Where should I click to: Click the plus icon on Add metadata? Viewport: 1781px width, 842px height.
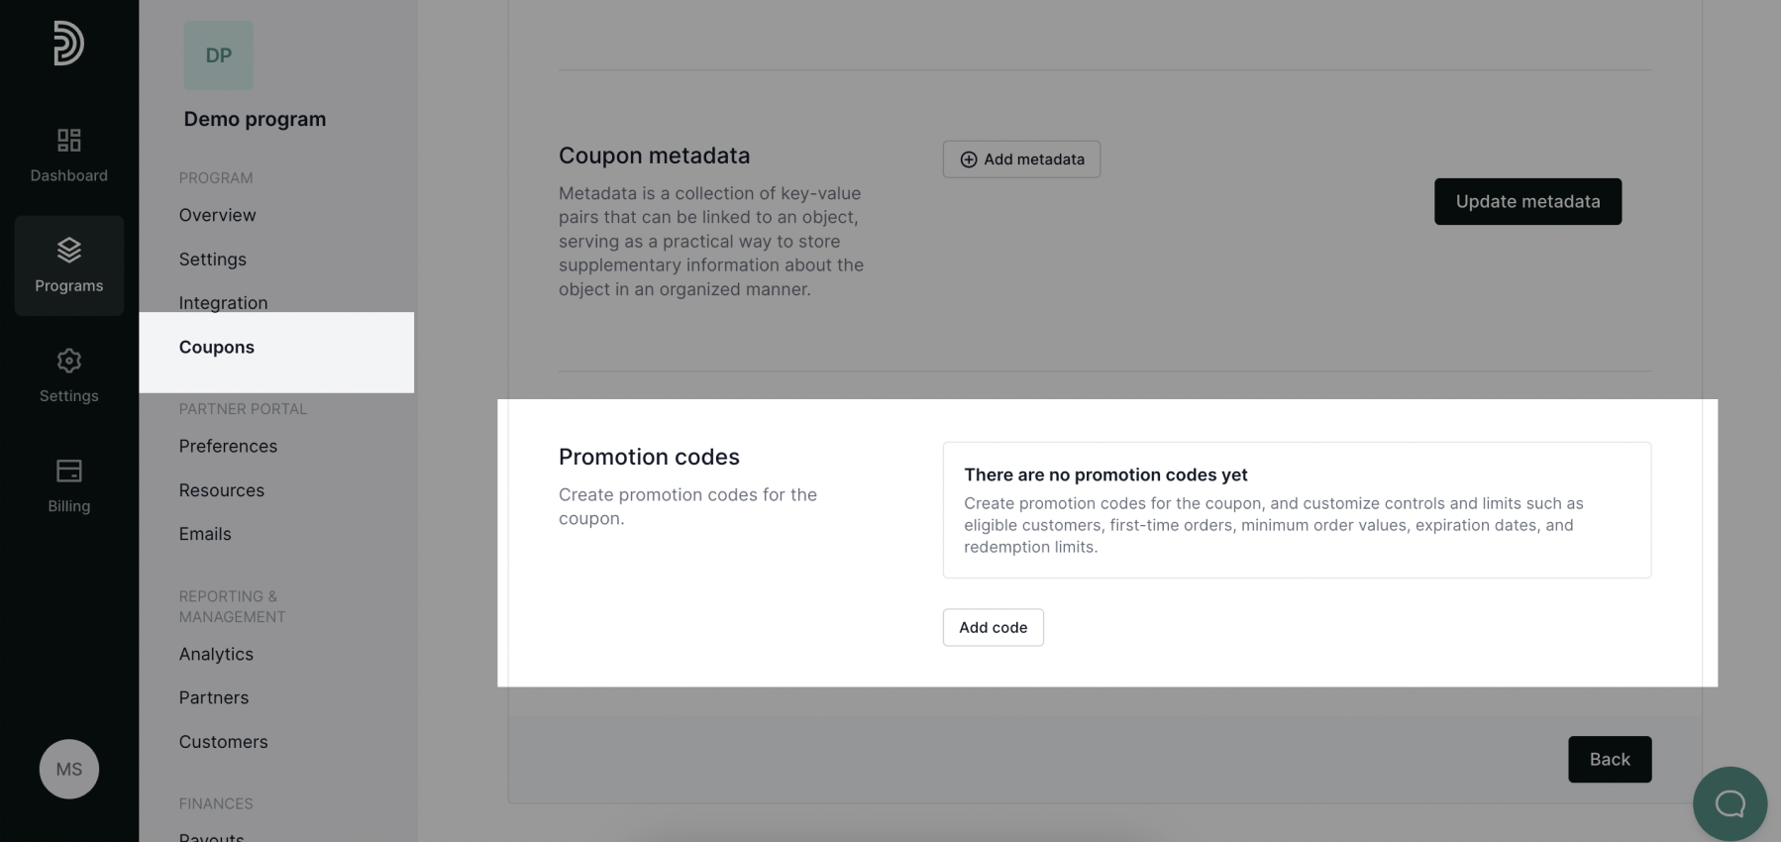point(968,158)
